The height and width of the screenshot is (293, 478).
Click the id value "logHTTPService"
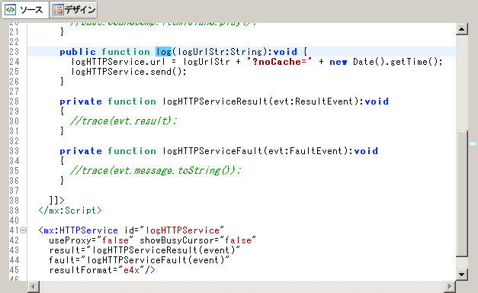click(183, 230)
